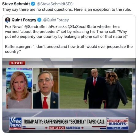Image resolution: width=138 pixels, height=135 pixels.
Task: Click the Steve Schmidt display name
Action: [x=16, y=4]
